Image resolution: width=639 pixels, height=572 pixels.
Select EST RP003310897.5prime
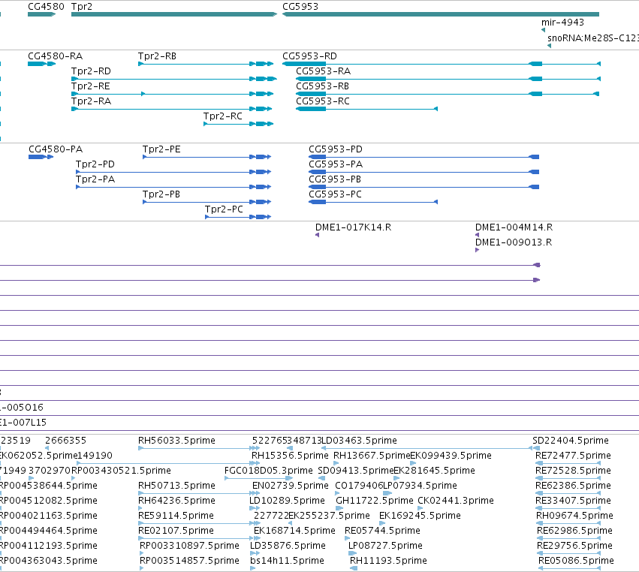click(189, 546)
